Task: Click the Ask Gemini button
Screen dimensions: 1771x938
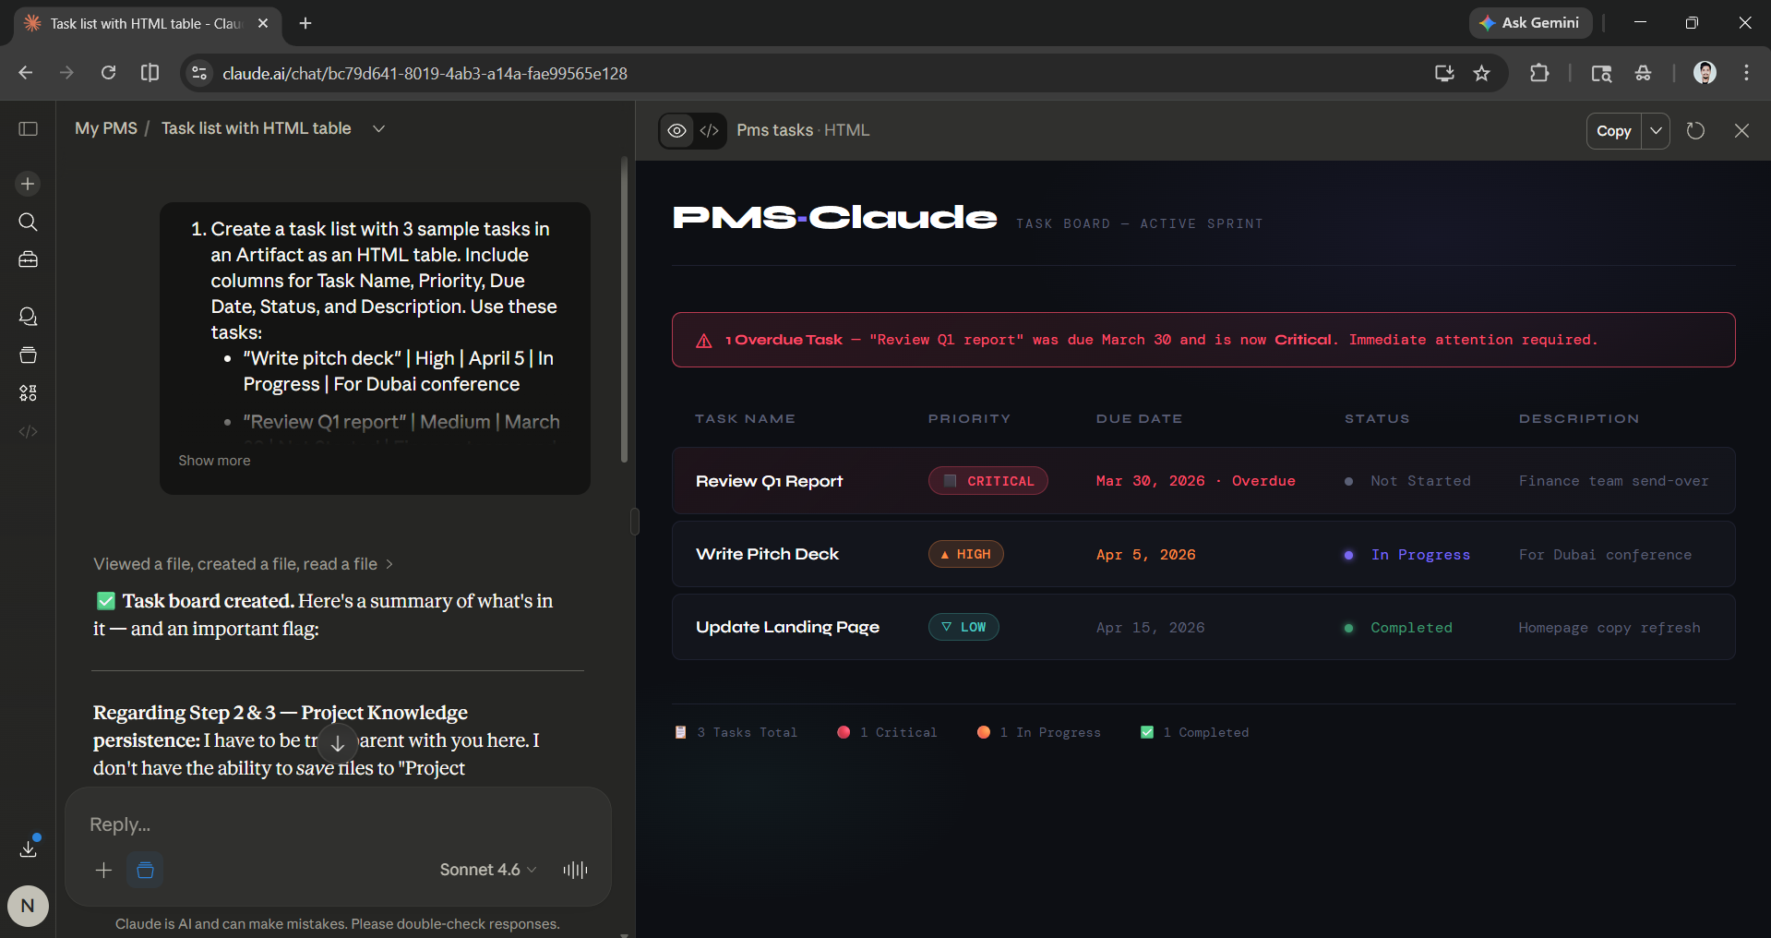Action: click(x=1530, y=23)
